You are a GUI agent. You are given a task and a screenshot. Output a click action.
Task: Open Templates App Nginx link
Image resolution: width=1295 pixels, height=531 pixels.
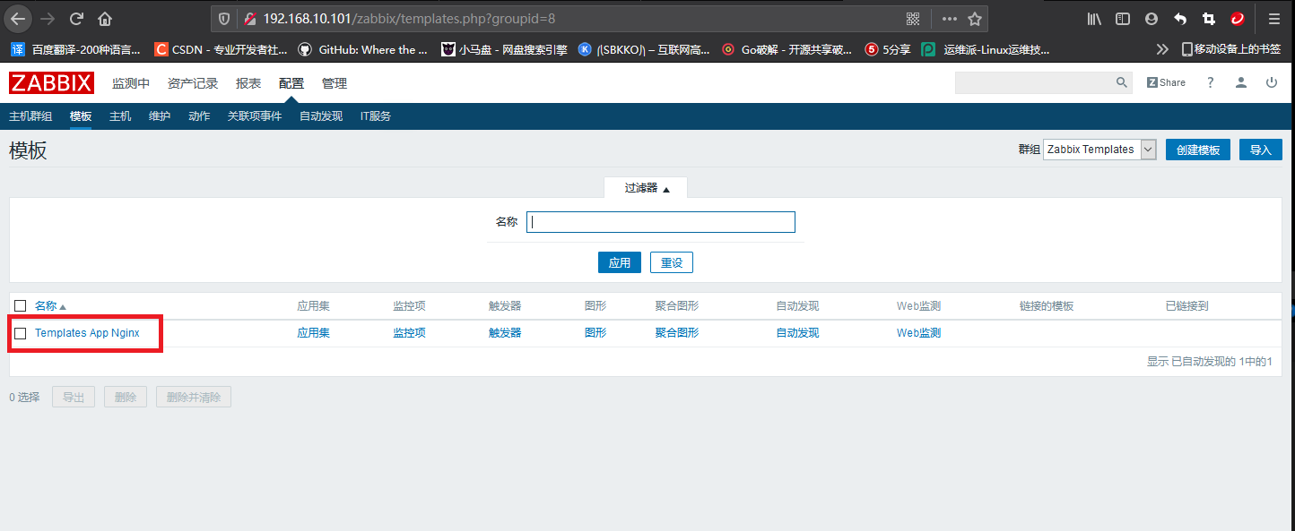[x=87, y=333]
